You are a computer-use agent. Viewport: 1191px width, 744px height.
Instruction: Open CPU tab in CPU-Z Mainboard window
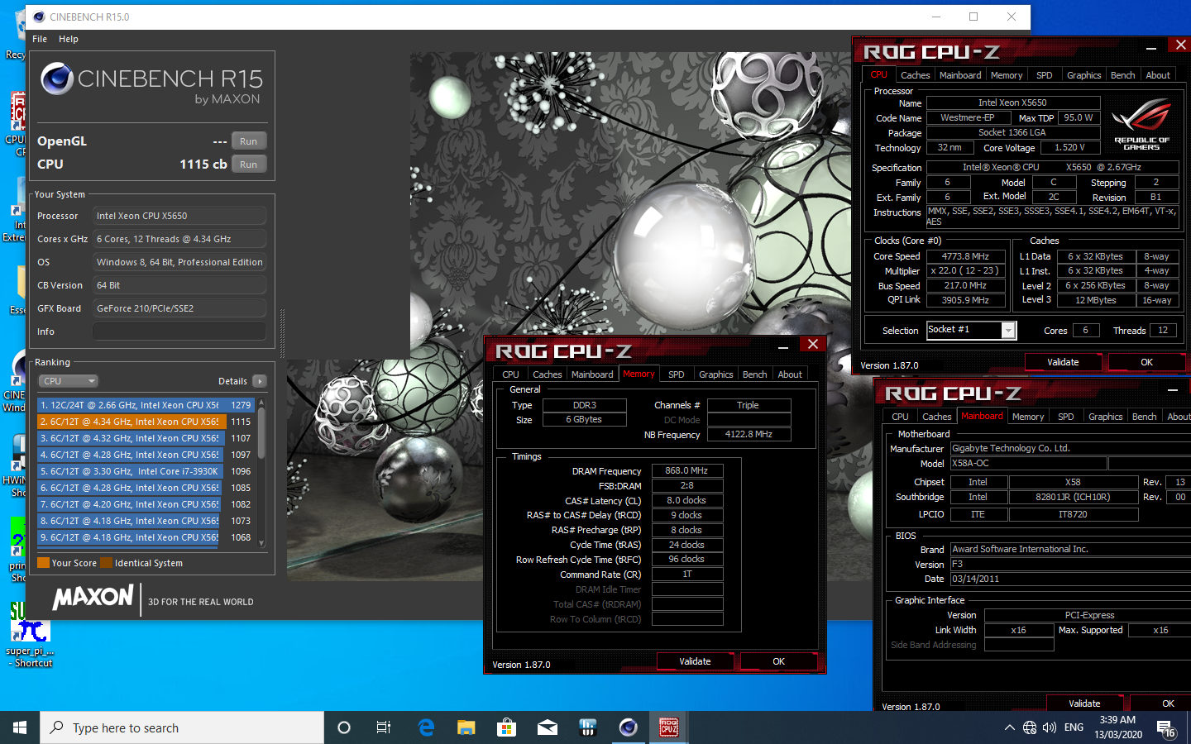click(901, 417)
